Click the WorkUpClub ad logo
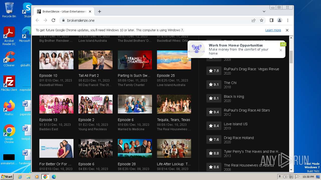This screenshot has width=321, height=180. 197,49
